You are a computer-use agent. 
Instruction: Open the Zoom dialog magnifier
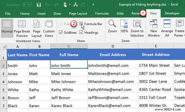coord(112,26)
